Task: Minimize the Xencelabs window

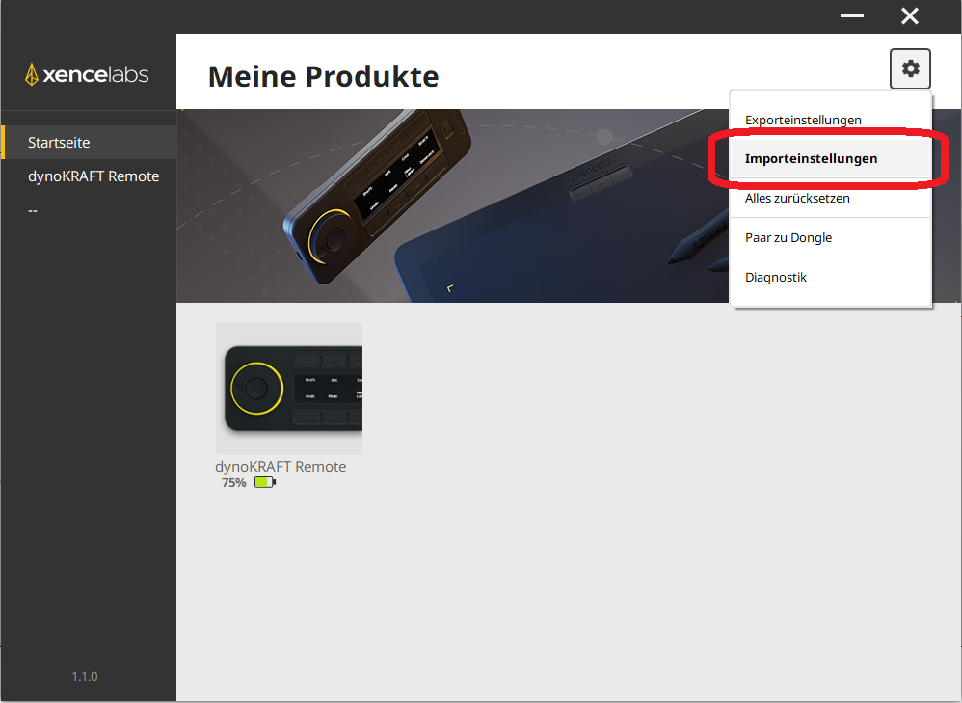Action: [851, 16]
